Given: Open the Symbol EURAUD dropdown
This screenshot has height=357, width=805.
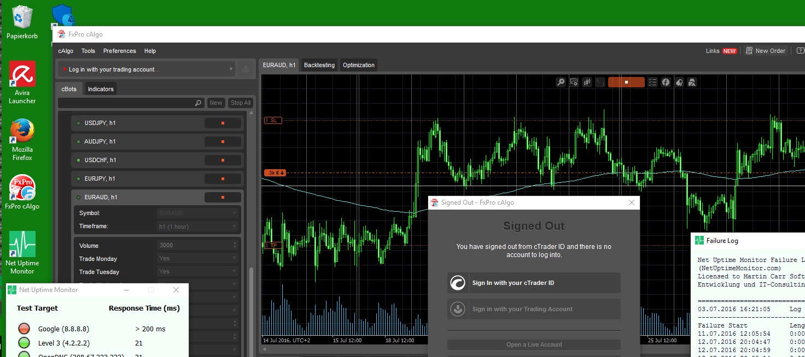Looking at the screenshot, I should point(198,213).
